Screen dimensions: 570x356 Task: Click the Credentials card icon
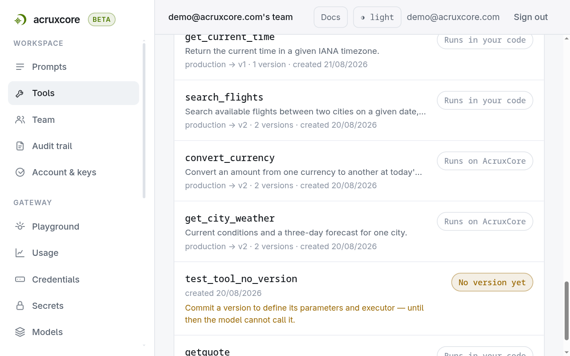[20, 279]
